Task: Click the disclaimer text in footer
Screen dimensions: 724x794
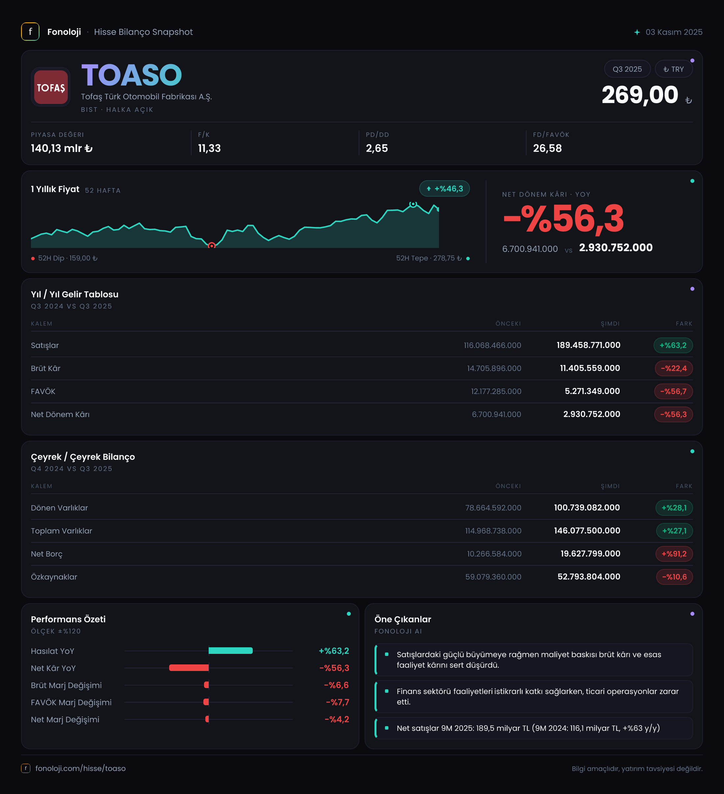Action: tap(637, 768)
